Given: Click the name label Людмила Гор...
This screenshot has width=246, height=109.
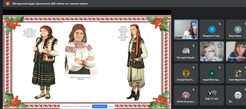Looking at the screenshot, I should (x=212, y=36).
